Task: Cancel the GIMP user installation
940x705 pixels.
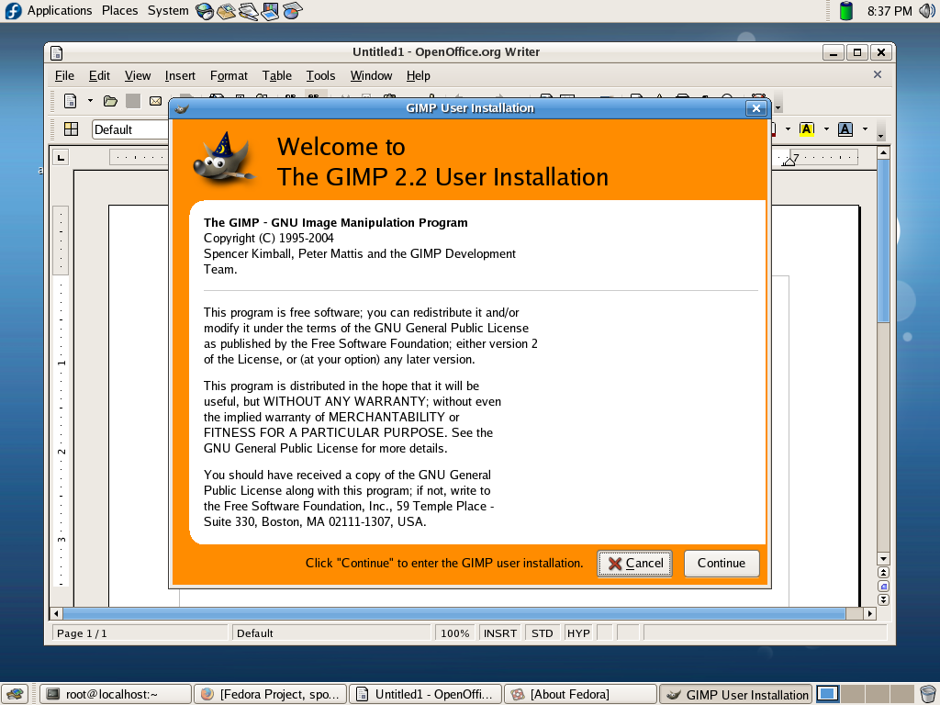Action: (x=635, y=564)
